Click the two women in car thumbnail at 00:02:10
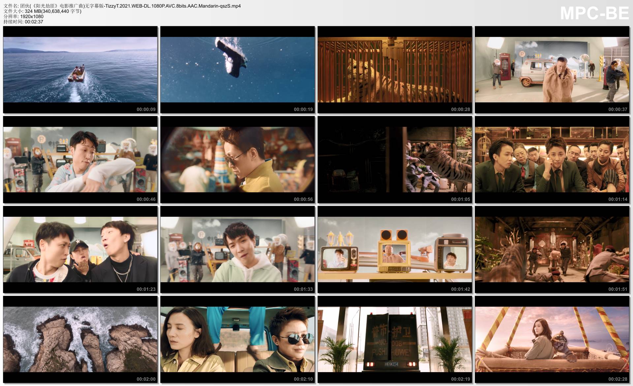The image size is (633, 386). (237, 339)
